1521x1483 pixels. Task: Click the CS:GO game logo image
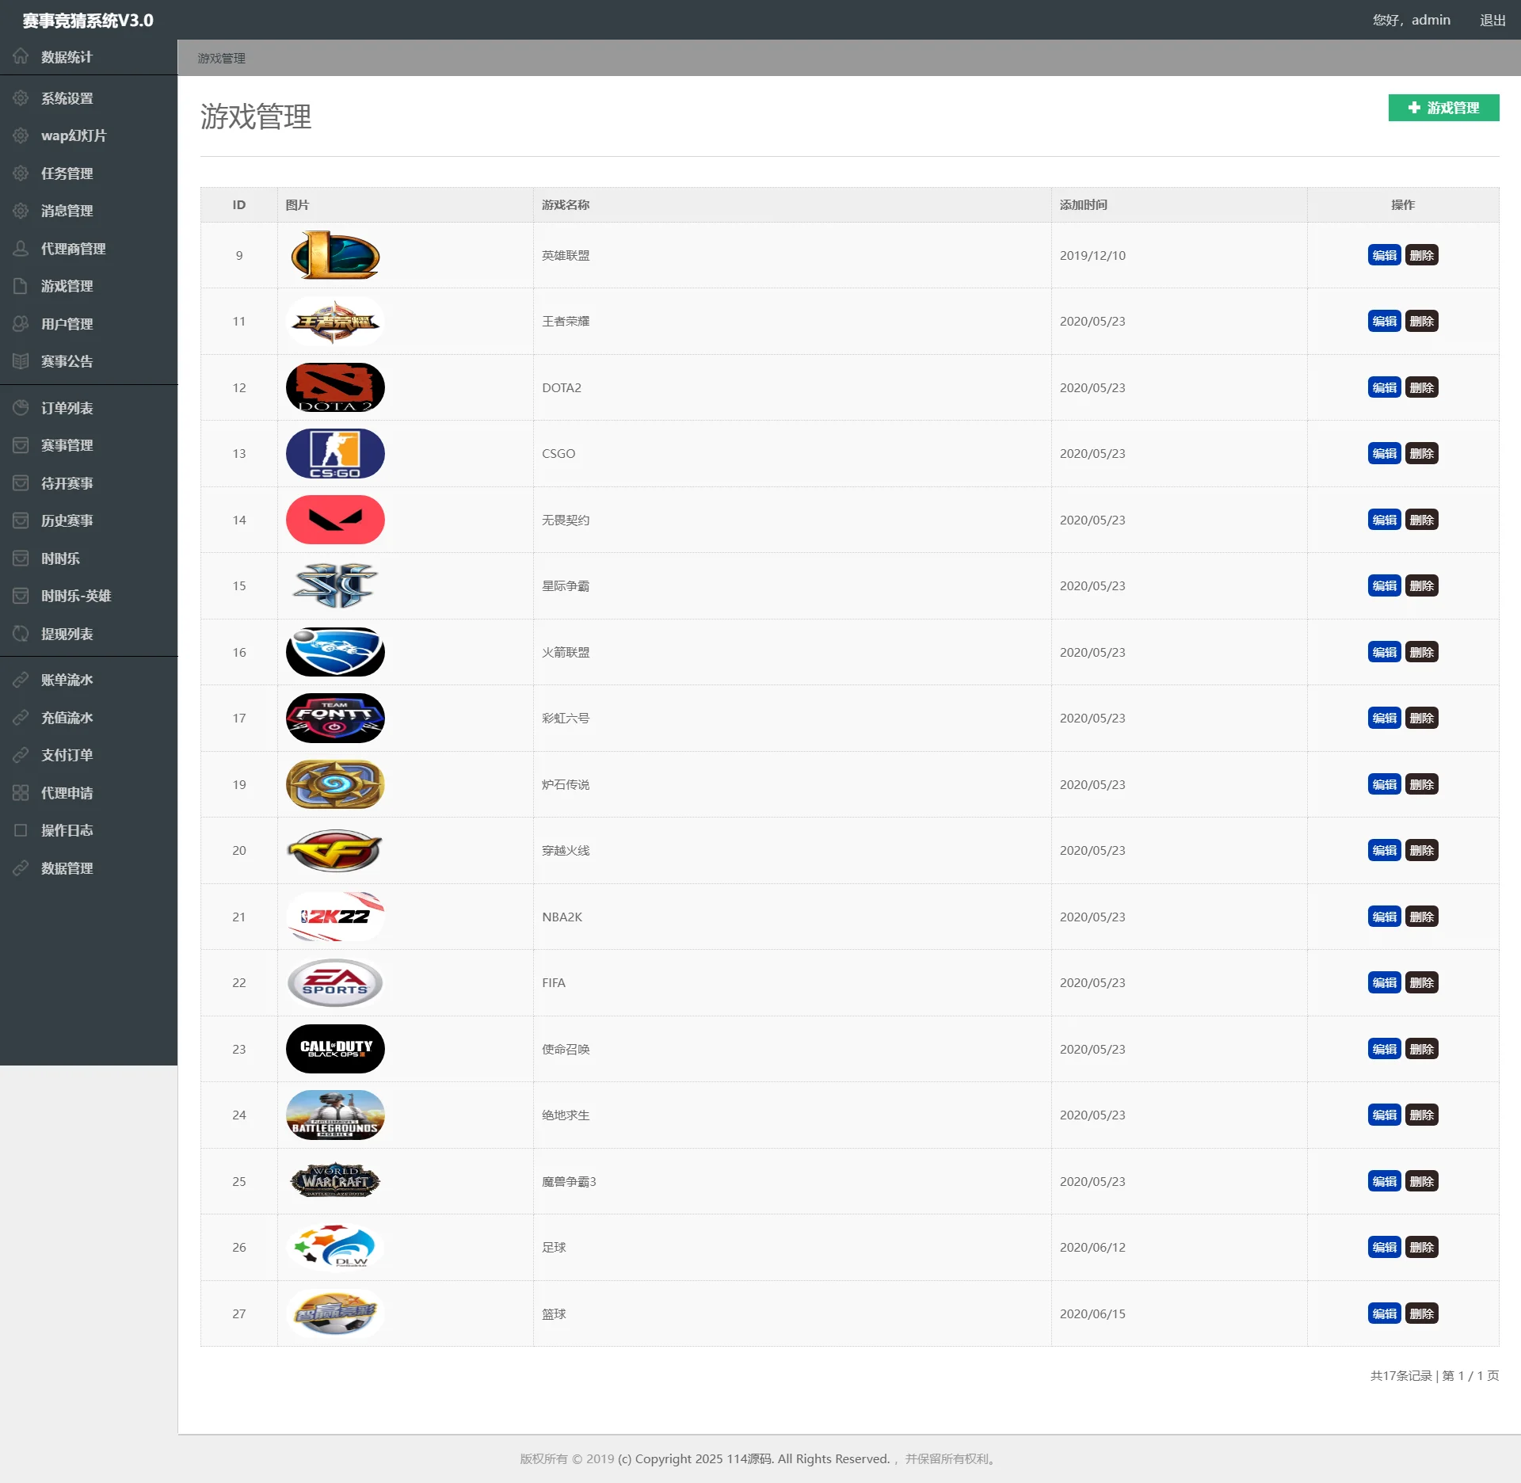[335, 453]
